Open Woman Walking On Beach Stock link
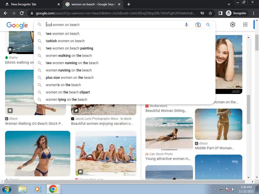The height and width of the screenshot is (194, 259). 34,124
